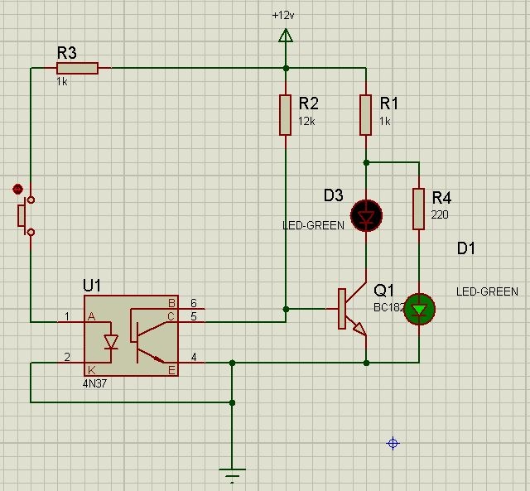Select the +12v power terminal arrow

285,35
